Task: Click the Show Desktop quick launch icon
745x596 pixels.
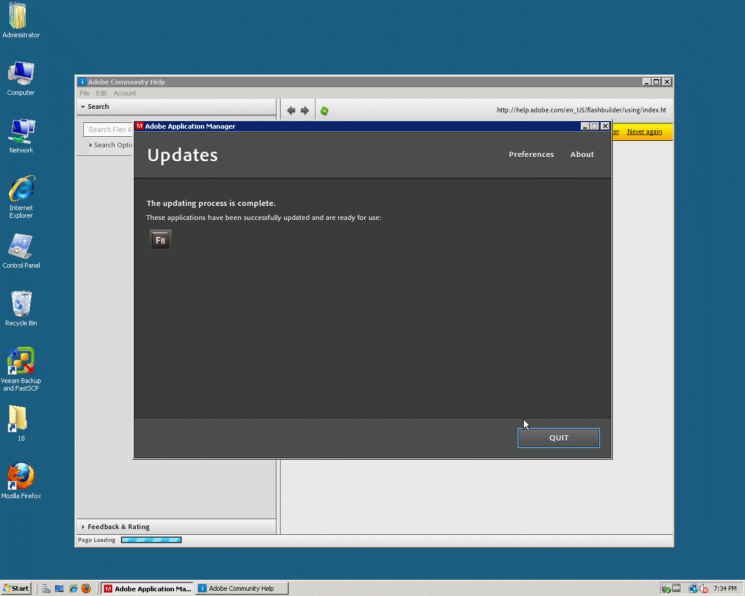Action: click(x=59, y=588)
